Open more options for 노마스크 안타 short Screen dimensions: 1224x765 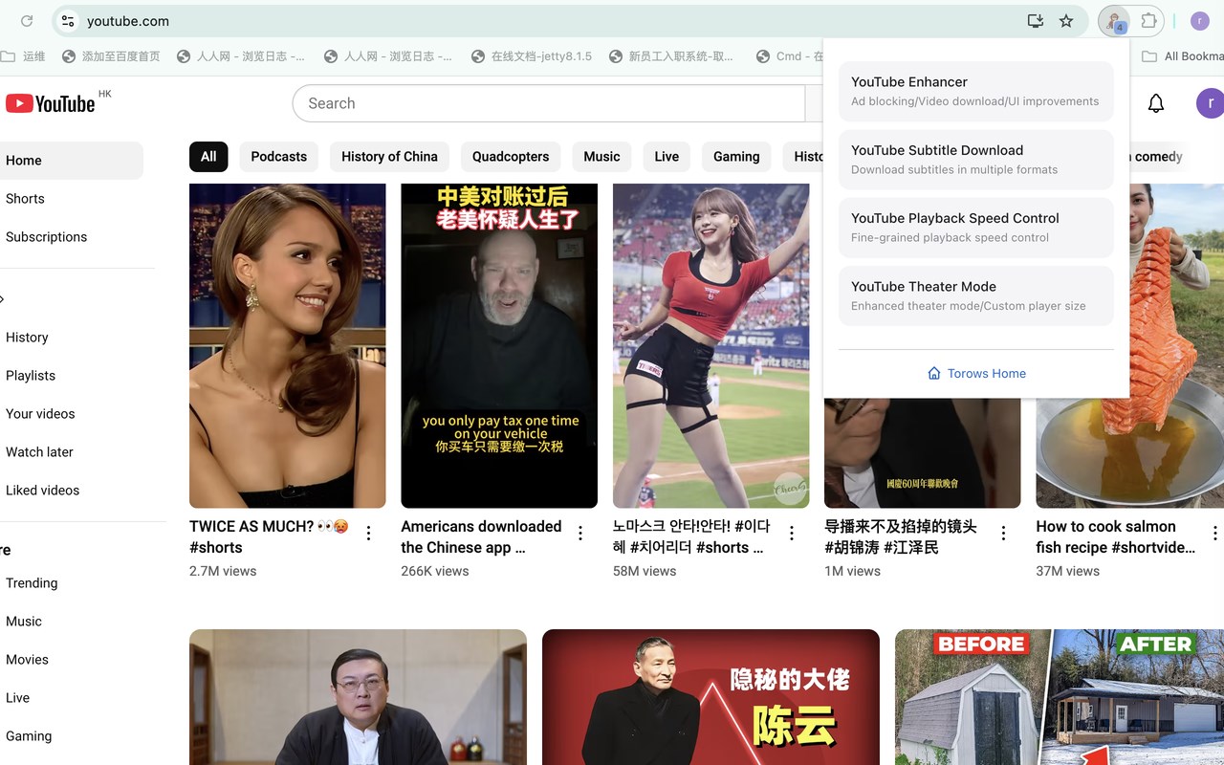click(x=792, y=534)
